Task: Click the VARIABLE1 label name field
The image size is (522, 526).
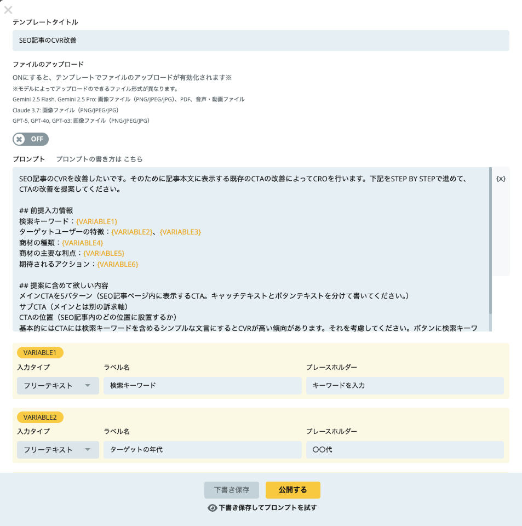Action: coord(202,386)
